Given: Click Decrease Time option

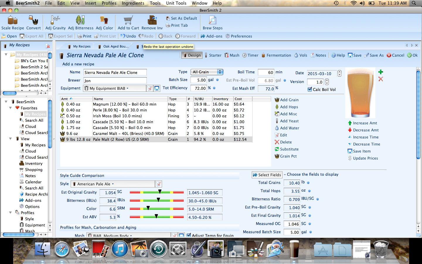Looking at the screenshot, I should 364,144.
